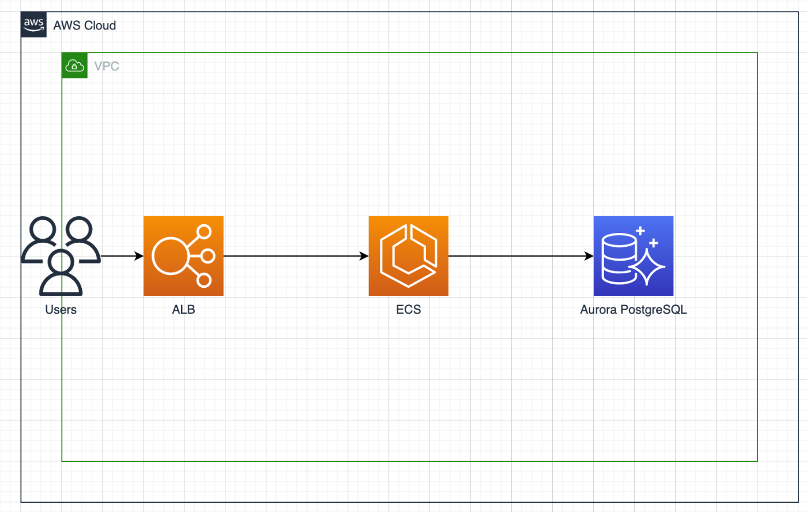Select the ECS container service icon
Image resolution: width=807 pixels, height=512 pixels.
point(409,256)
